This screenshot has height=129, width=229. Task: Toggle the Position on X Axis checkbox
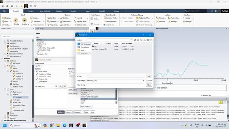[37, 74]
